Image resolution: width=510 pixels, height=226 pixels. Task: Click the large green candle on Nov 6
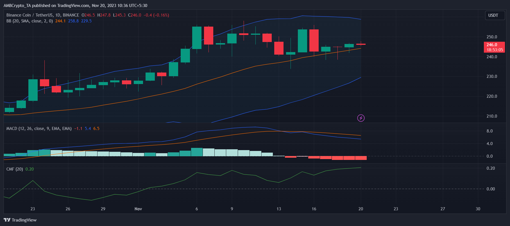[x=197, y=38]
